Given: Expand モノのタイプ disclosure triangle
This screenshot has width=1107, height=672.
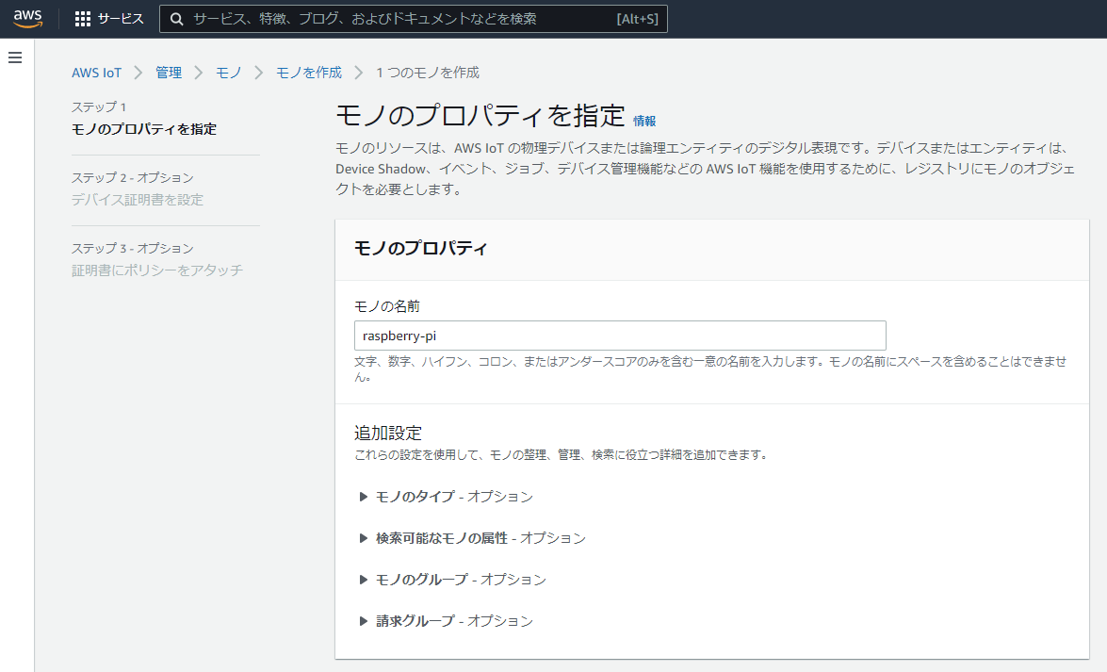Looking at the screenshot, I should [x=365, y=497].
